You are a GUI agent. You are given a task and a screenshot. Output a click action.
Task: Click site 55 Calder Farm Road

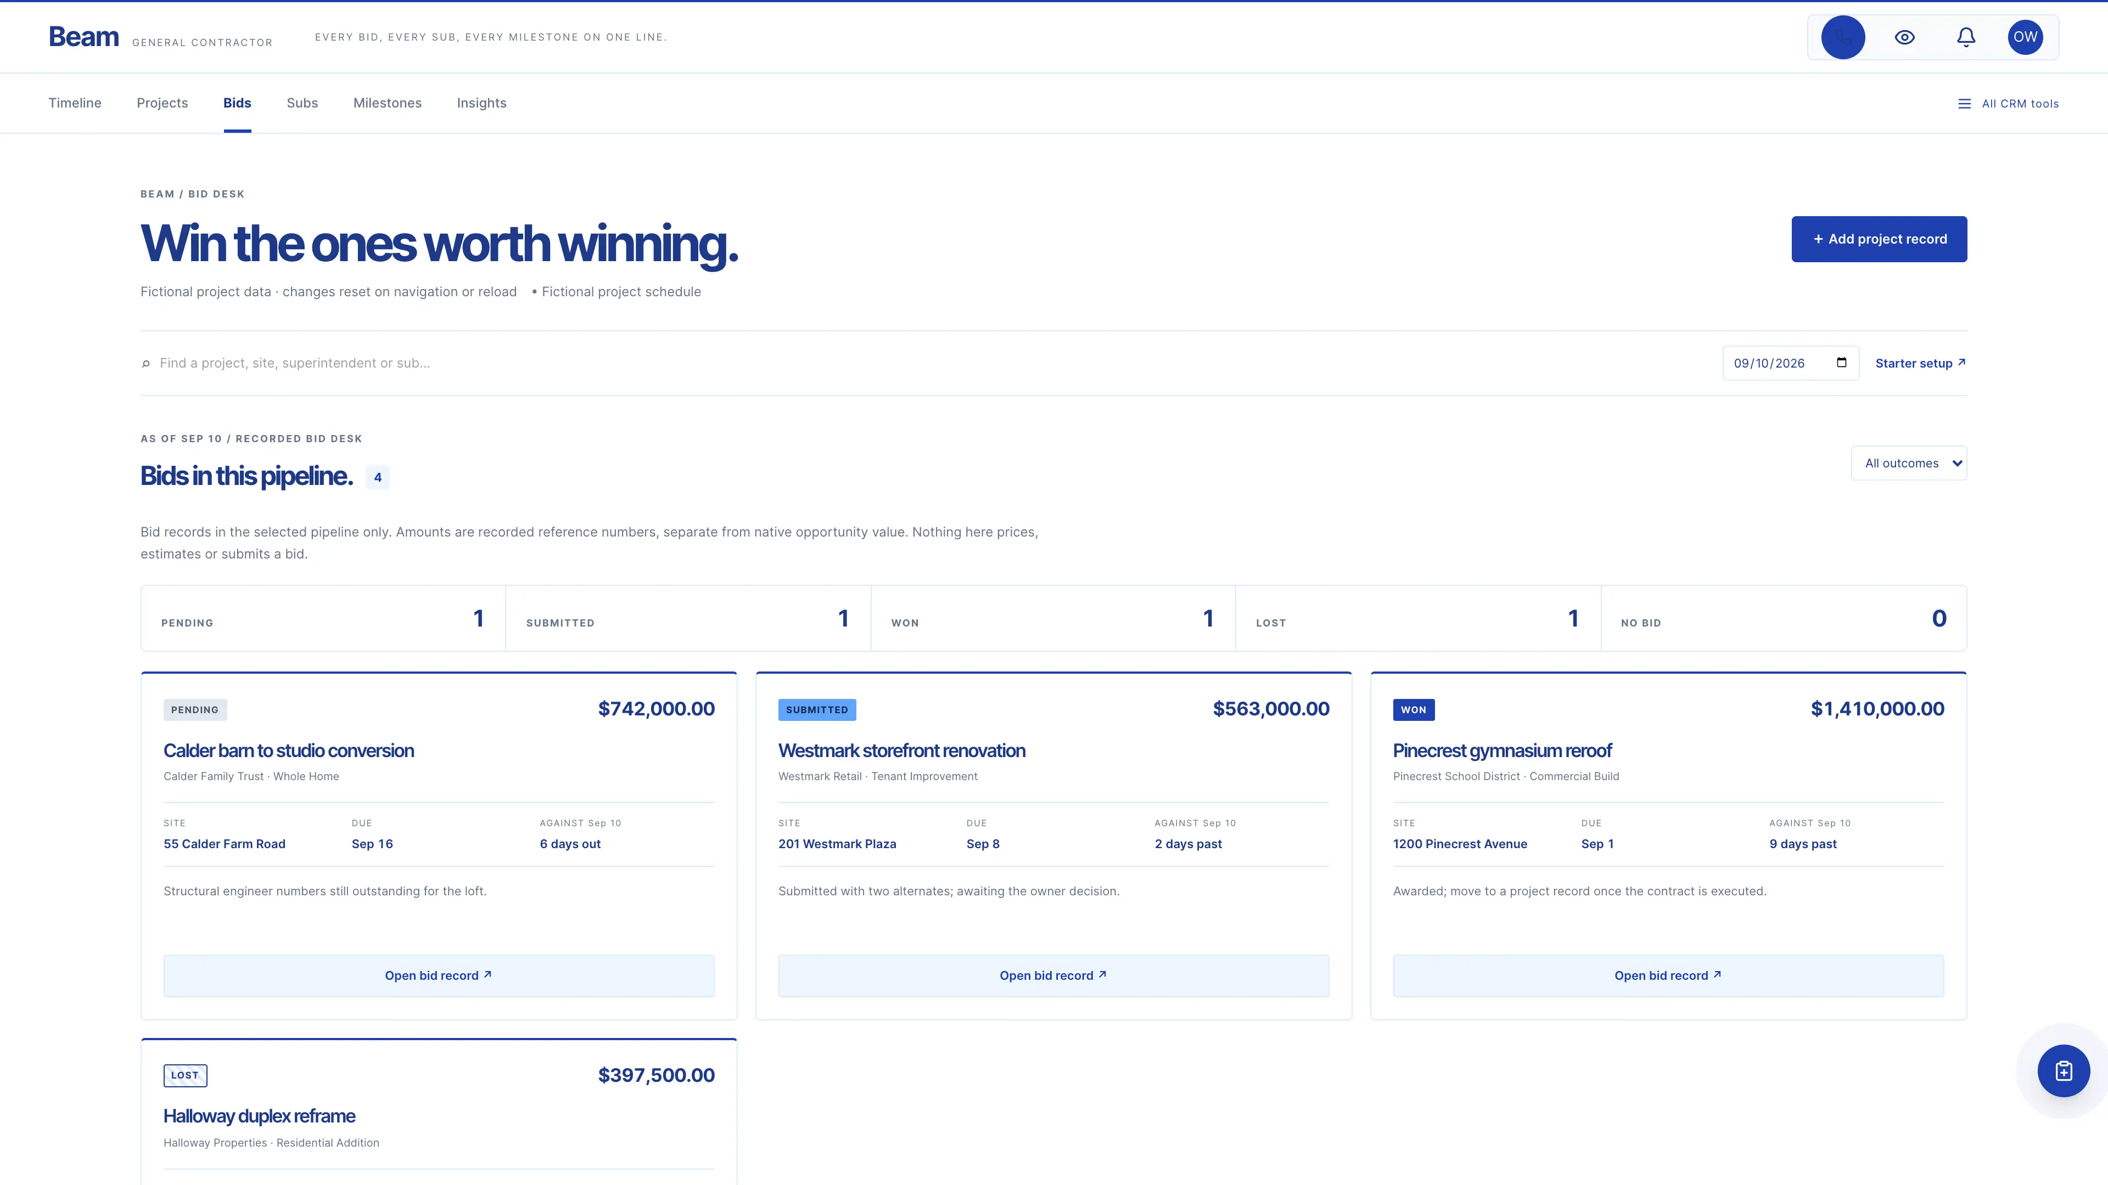click(224, 844)
